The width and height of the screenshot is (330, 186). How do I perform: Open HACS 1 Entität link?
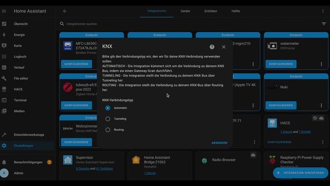tap(305, 132)
